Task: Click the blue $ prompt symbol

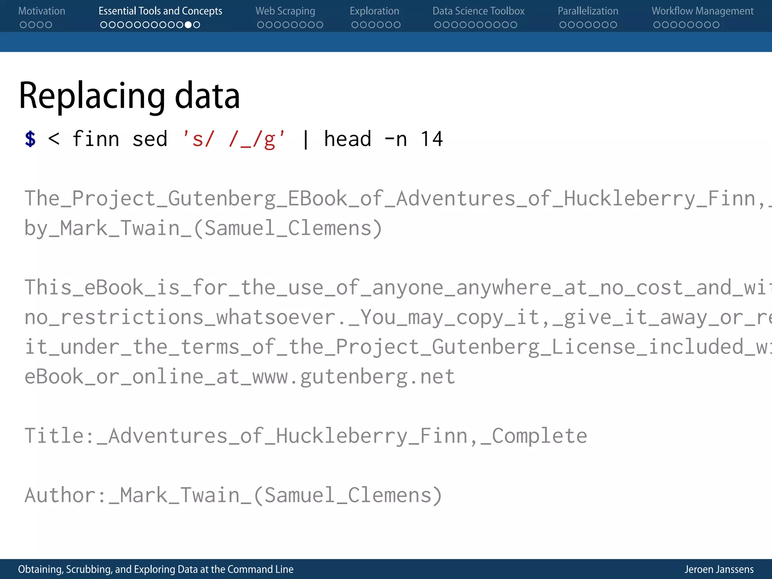Action: tap(30, 139)
